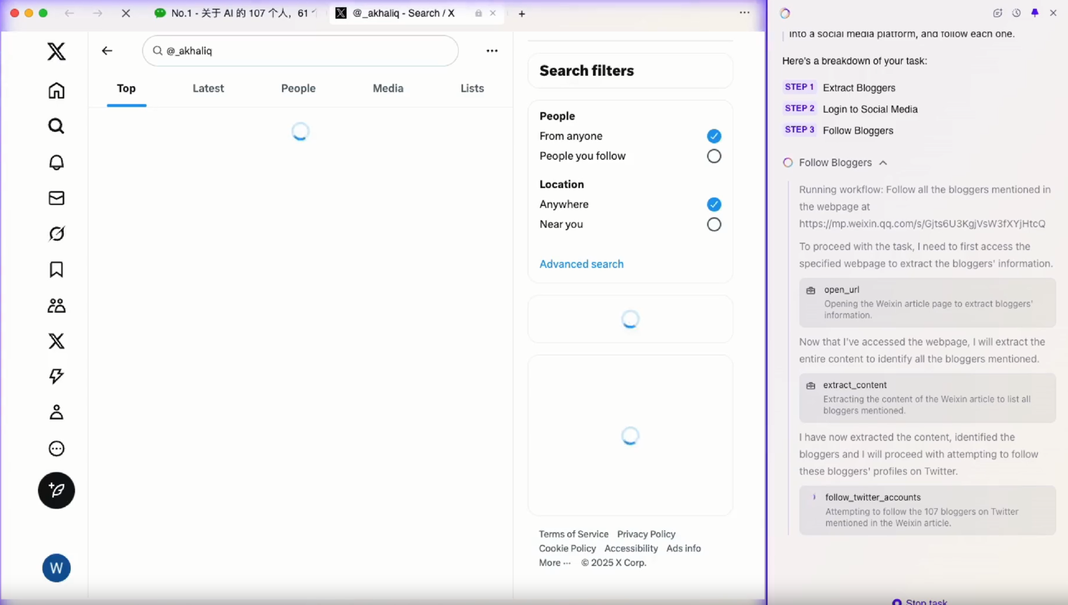Open the open_url step card

[x=927, y=302]
